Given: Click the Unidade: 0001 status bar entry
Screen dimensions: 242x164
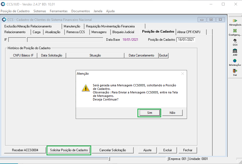Looking at the screenshot, I should click(198, 159).
